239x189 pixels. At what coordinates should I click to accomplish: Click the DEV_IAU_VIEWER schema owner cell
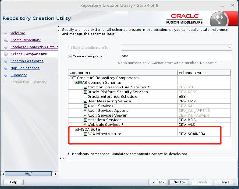pos(204,115)
